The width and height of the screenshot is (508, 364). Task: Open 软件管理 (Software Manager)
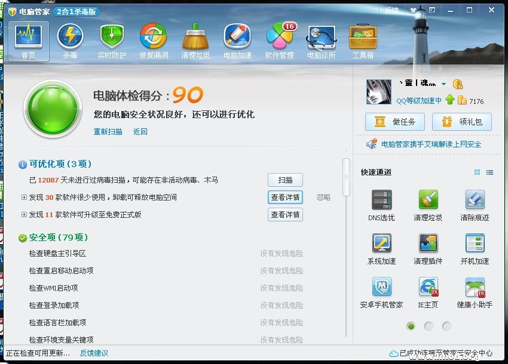pyautogui.click(x=279, y=41)
